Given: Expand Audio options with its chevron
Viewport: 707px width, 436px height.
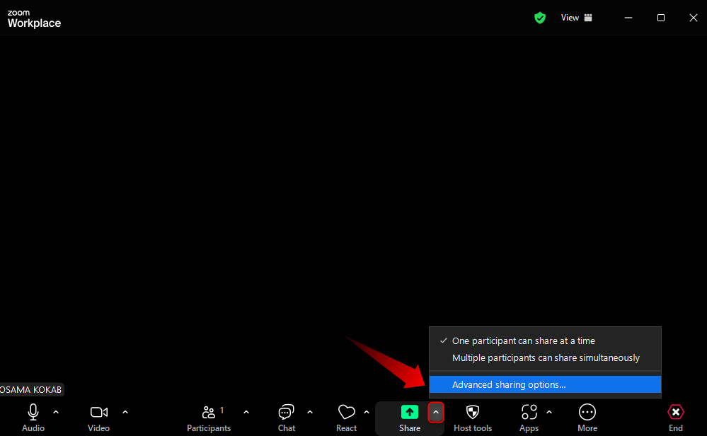Looking at the screenshot, I should coord(56,411).
